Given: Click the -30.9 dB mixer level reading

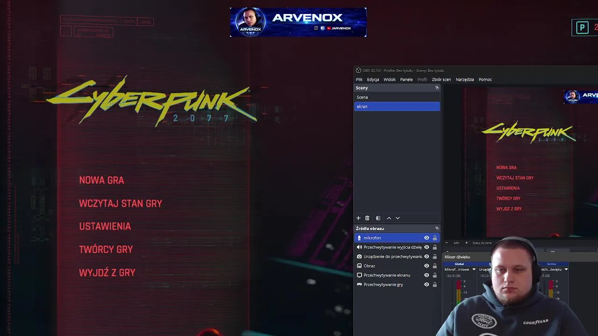Looking at the screenshot, I should [x=453, y=276].
